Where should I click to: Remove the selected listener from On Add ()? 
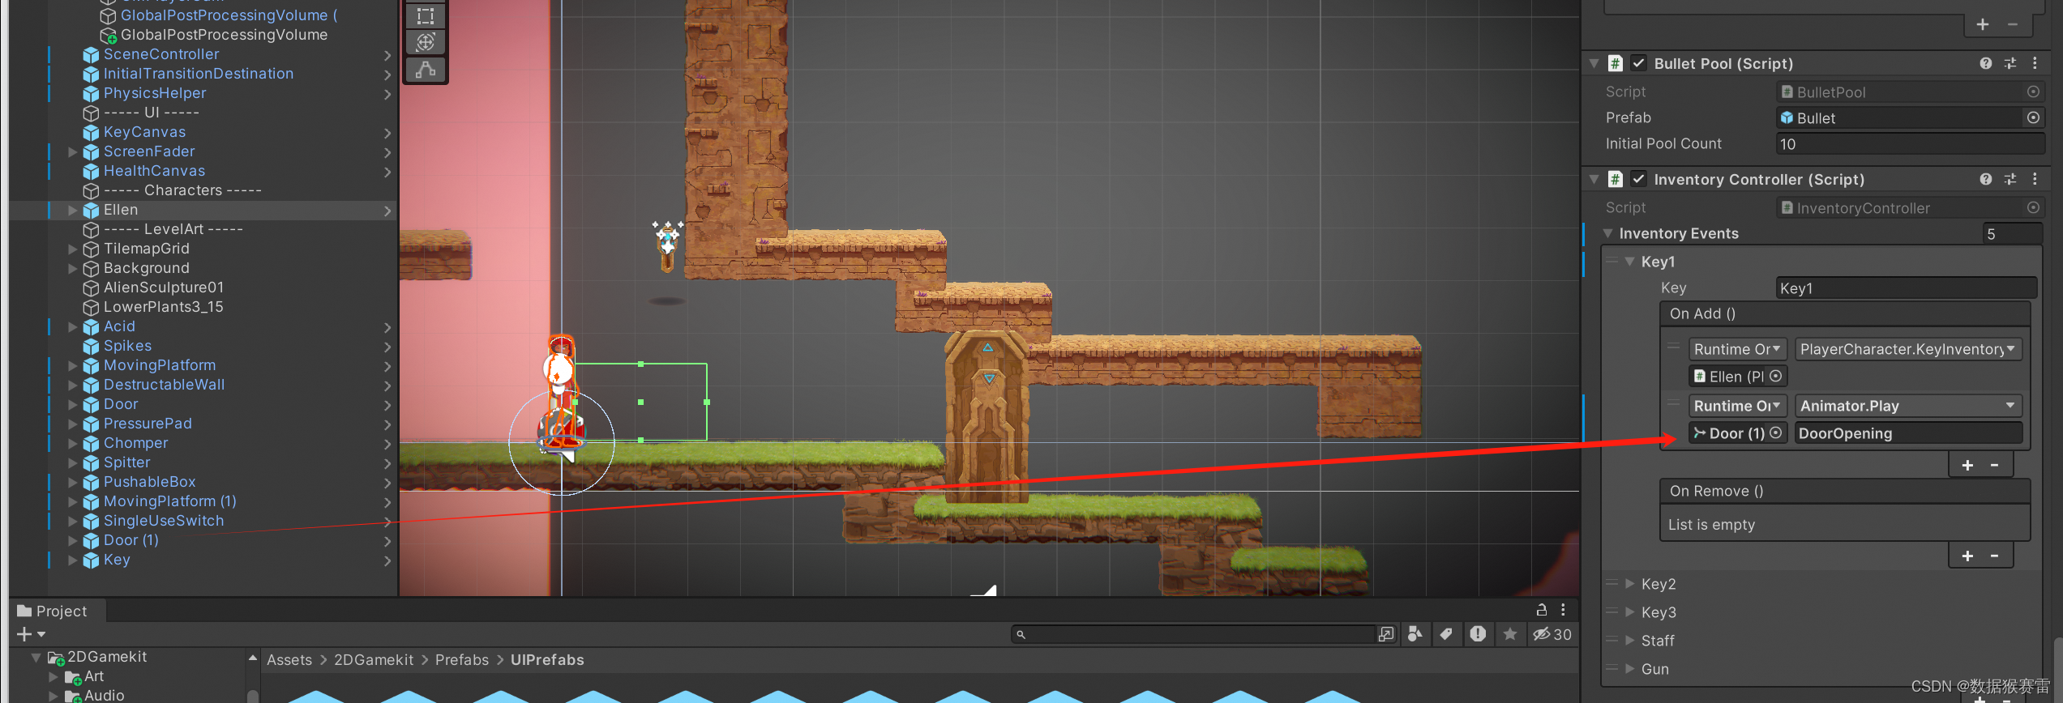tap(1995, 465)
